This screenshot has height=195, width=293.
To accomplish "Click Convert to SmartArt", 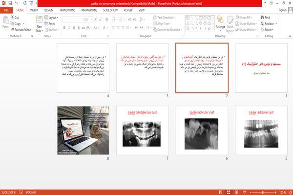I will click(x=167, y=30).
